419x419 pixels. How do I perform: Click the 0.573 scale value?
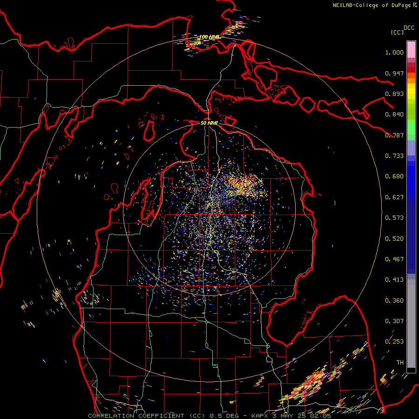[394, 218]
